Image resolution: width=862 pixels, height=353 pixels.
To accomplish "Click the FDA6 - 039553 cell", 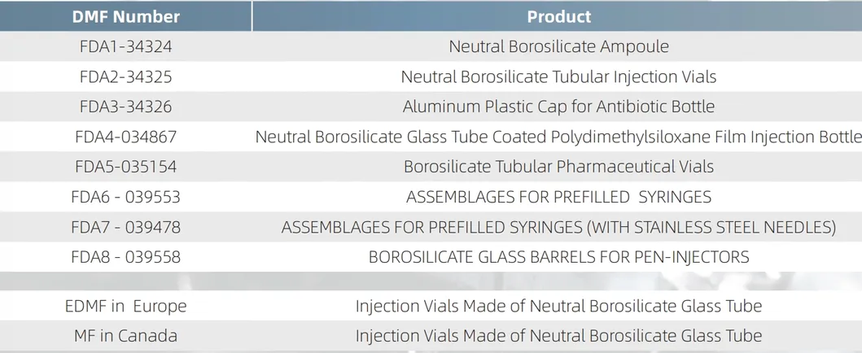I will (125, 197).
